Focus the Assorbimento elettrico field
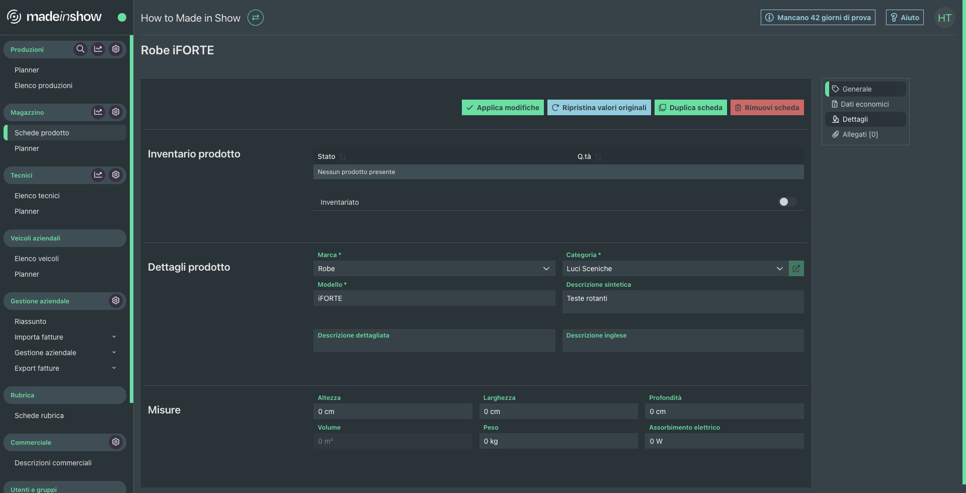 [x=725, y=441]
